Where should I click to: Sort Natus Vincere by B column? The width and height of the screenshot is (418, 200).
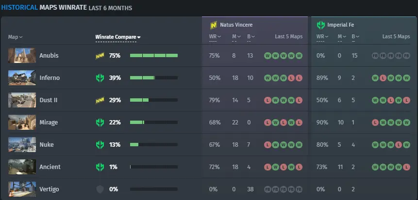tap(251, 36)
